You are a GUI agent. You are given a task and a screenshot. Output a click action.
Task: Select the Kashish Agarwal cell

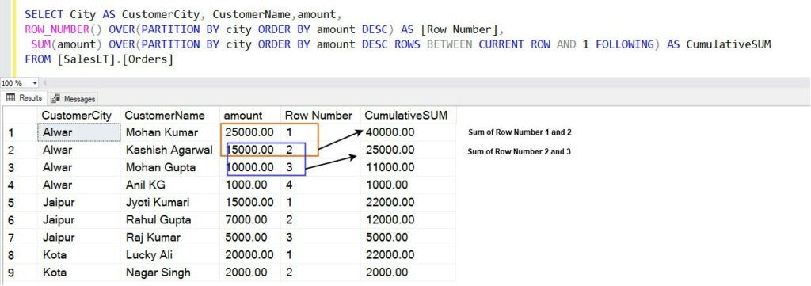pyautogui.click(x=169, y=150)
